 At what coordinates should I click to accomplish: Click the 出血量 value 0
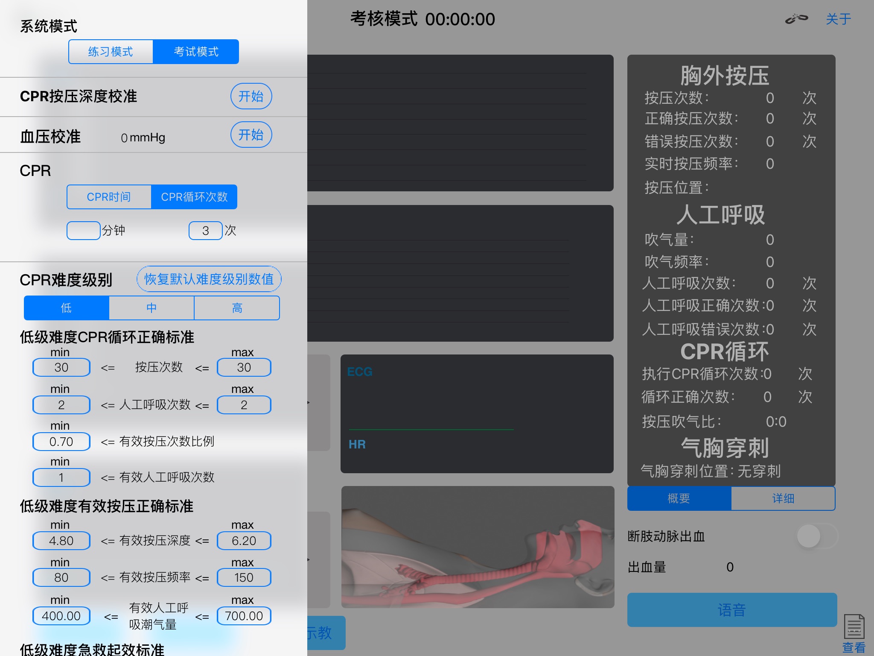730,567
